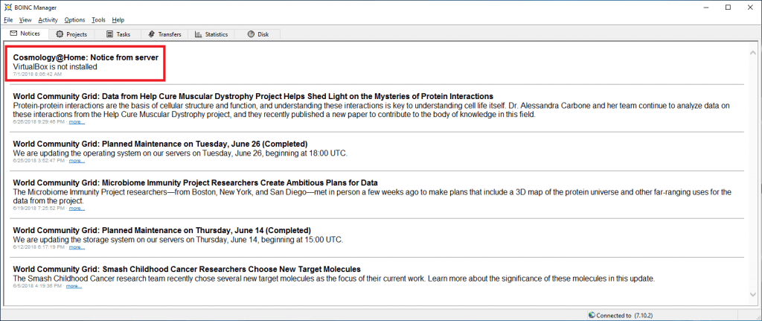Click "more..." under June 26 maintenance notice
Screen dimensions: 762x321
tap(77, 160)
